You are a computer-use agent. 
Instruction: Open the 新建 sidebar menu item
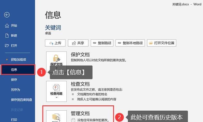coord(14,35)
